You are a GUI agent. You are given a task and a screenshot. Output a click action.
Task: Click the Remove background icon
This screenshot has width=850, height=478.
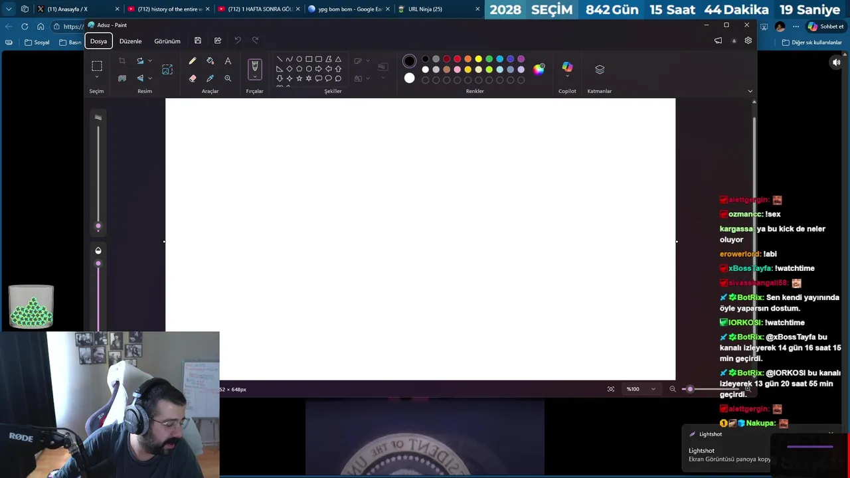click(x=122, y=78)
